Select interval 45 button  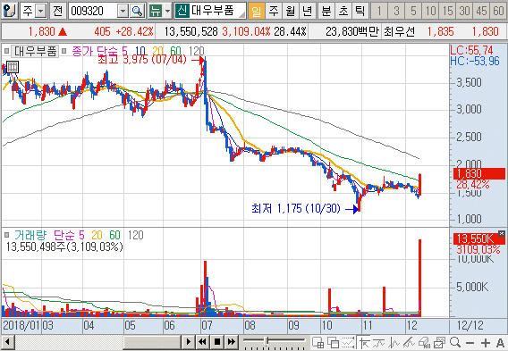pos(481,11)
